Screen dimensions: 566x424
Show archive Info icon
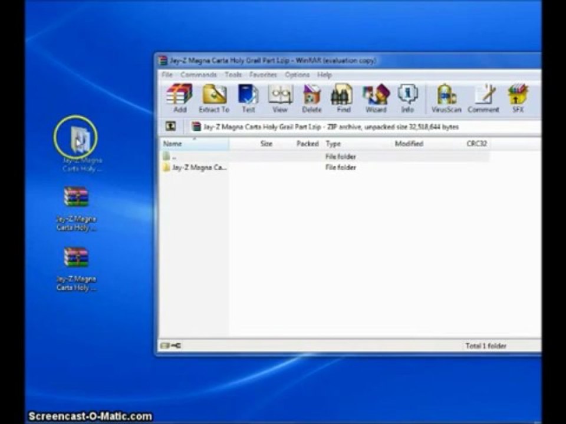click(x=407, y=98)
